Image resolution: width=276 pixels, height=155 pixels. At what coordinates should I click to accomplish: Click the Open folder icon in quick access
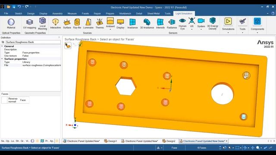(x=9, y=7)
